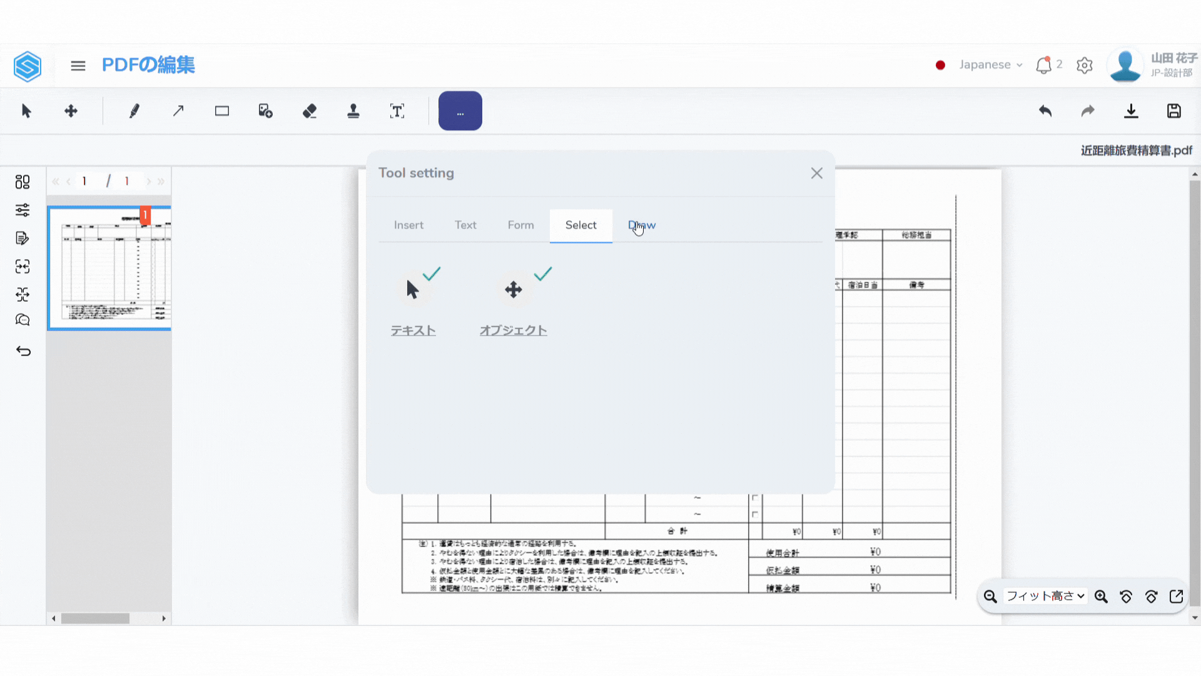Open the more tools button
Viewport: 1201px width, 676px height.
pos(460,111)
